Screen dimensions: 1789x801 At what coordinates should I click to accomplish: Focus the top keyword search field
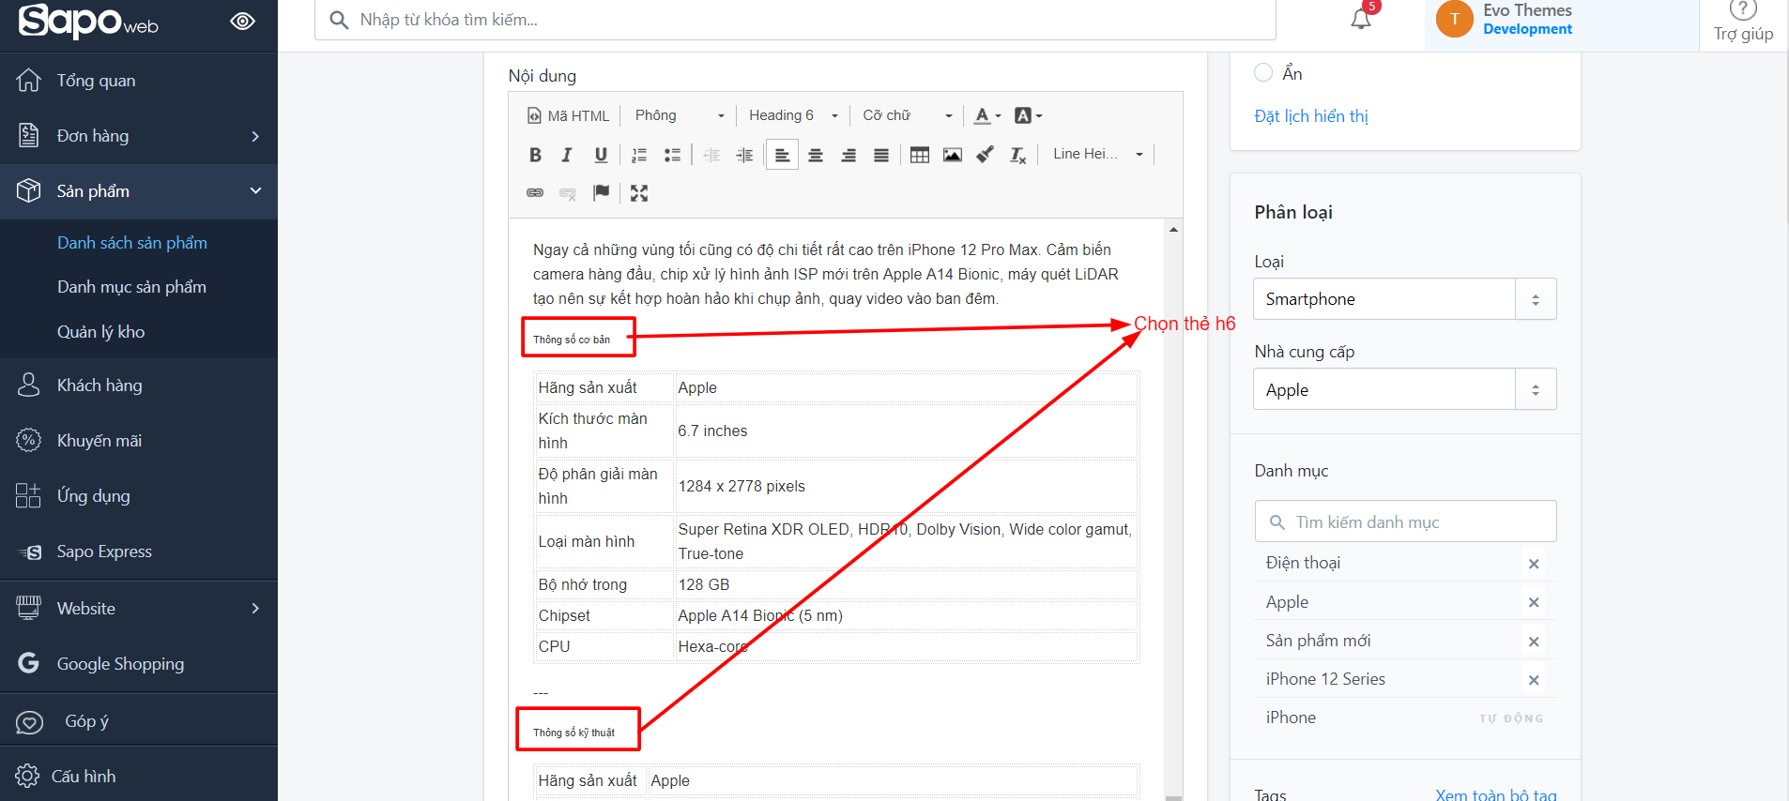tap(795, 20)
